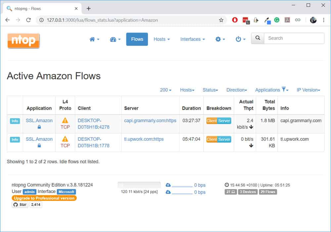Click the Grammarly green extension icon
This screenshot has width=331, height=232.
coord(277,20)
